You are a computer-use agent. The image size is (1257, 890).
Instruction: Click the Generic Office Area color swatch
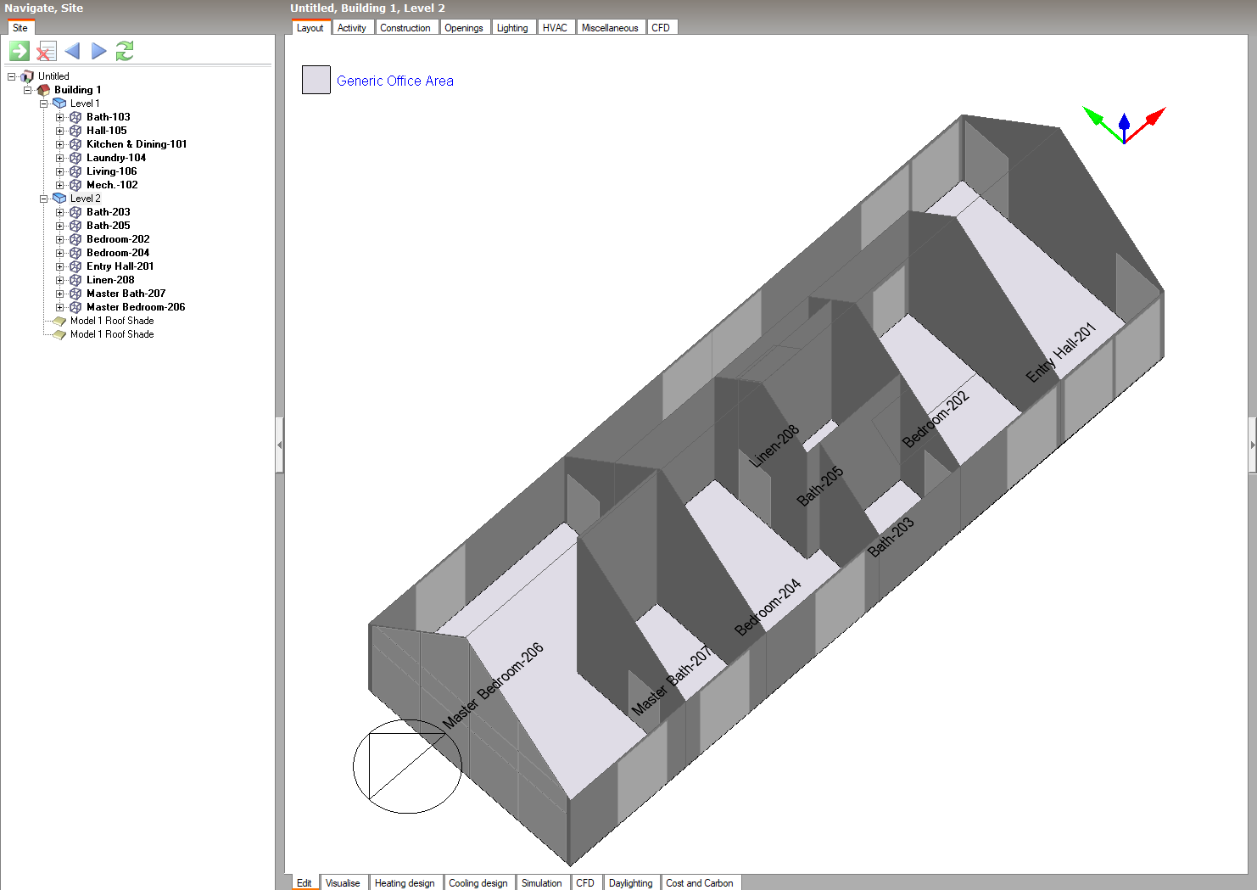click(x=316, y=80)
